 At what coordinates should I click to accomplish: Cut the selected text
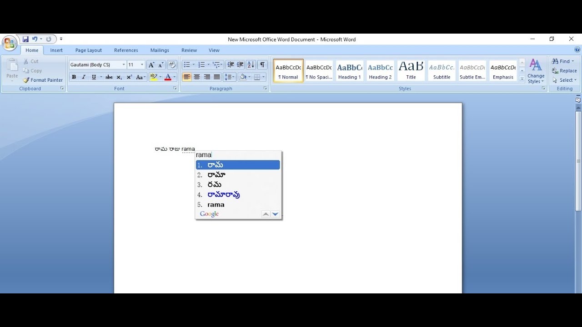pyautogui.click(x=31, y=61)
